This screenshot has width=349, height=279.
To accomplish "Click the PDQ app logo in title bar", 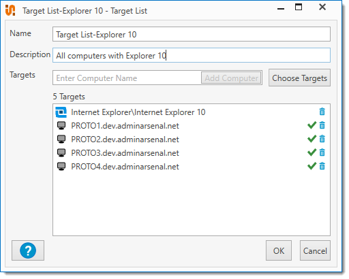I will (10, 10).
